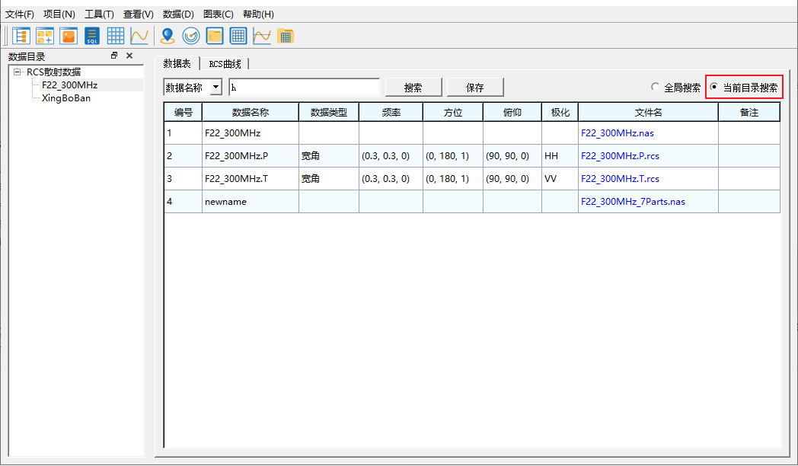The width and height of the screenshot is (798, 466).
Task: Switch to the 数据表 tab
Action: [x=177, y=64]
